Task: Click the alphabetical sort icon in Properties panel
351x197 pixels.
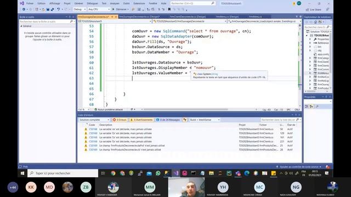Action: pos(312,107)
